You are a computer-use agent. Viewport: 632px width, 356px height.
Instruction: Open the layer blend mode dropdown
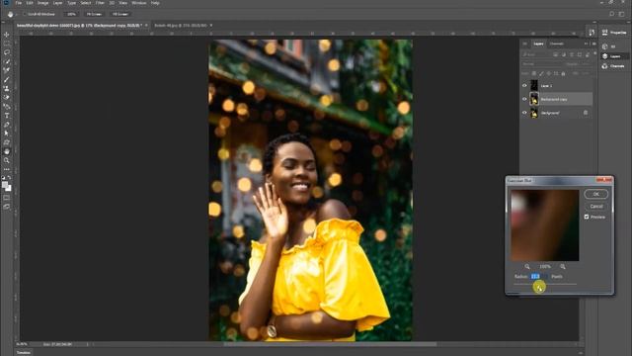pyautogui.click(x=541, y=64)
